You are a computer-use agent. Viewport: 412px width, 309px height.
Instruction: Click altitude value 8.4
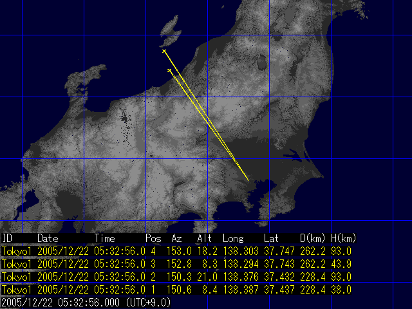tap(210, 290)
